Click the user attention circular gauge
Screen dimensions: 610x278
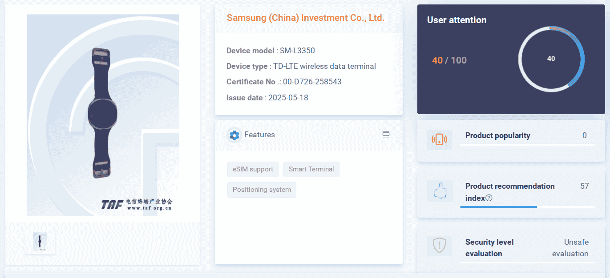click(x=551, y=59)
